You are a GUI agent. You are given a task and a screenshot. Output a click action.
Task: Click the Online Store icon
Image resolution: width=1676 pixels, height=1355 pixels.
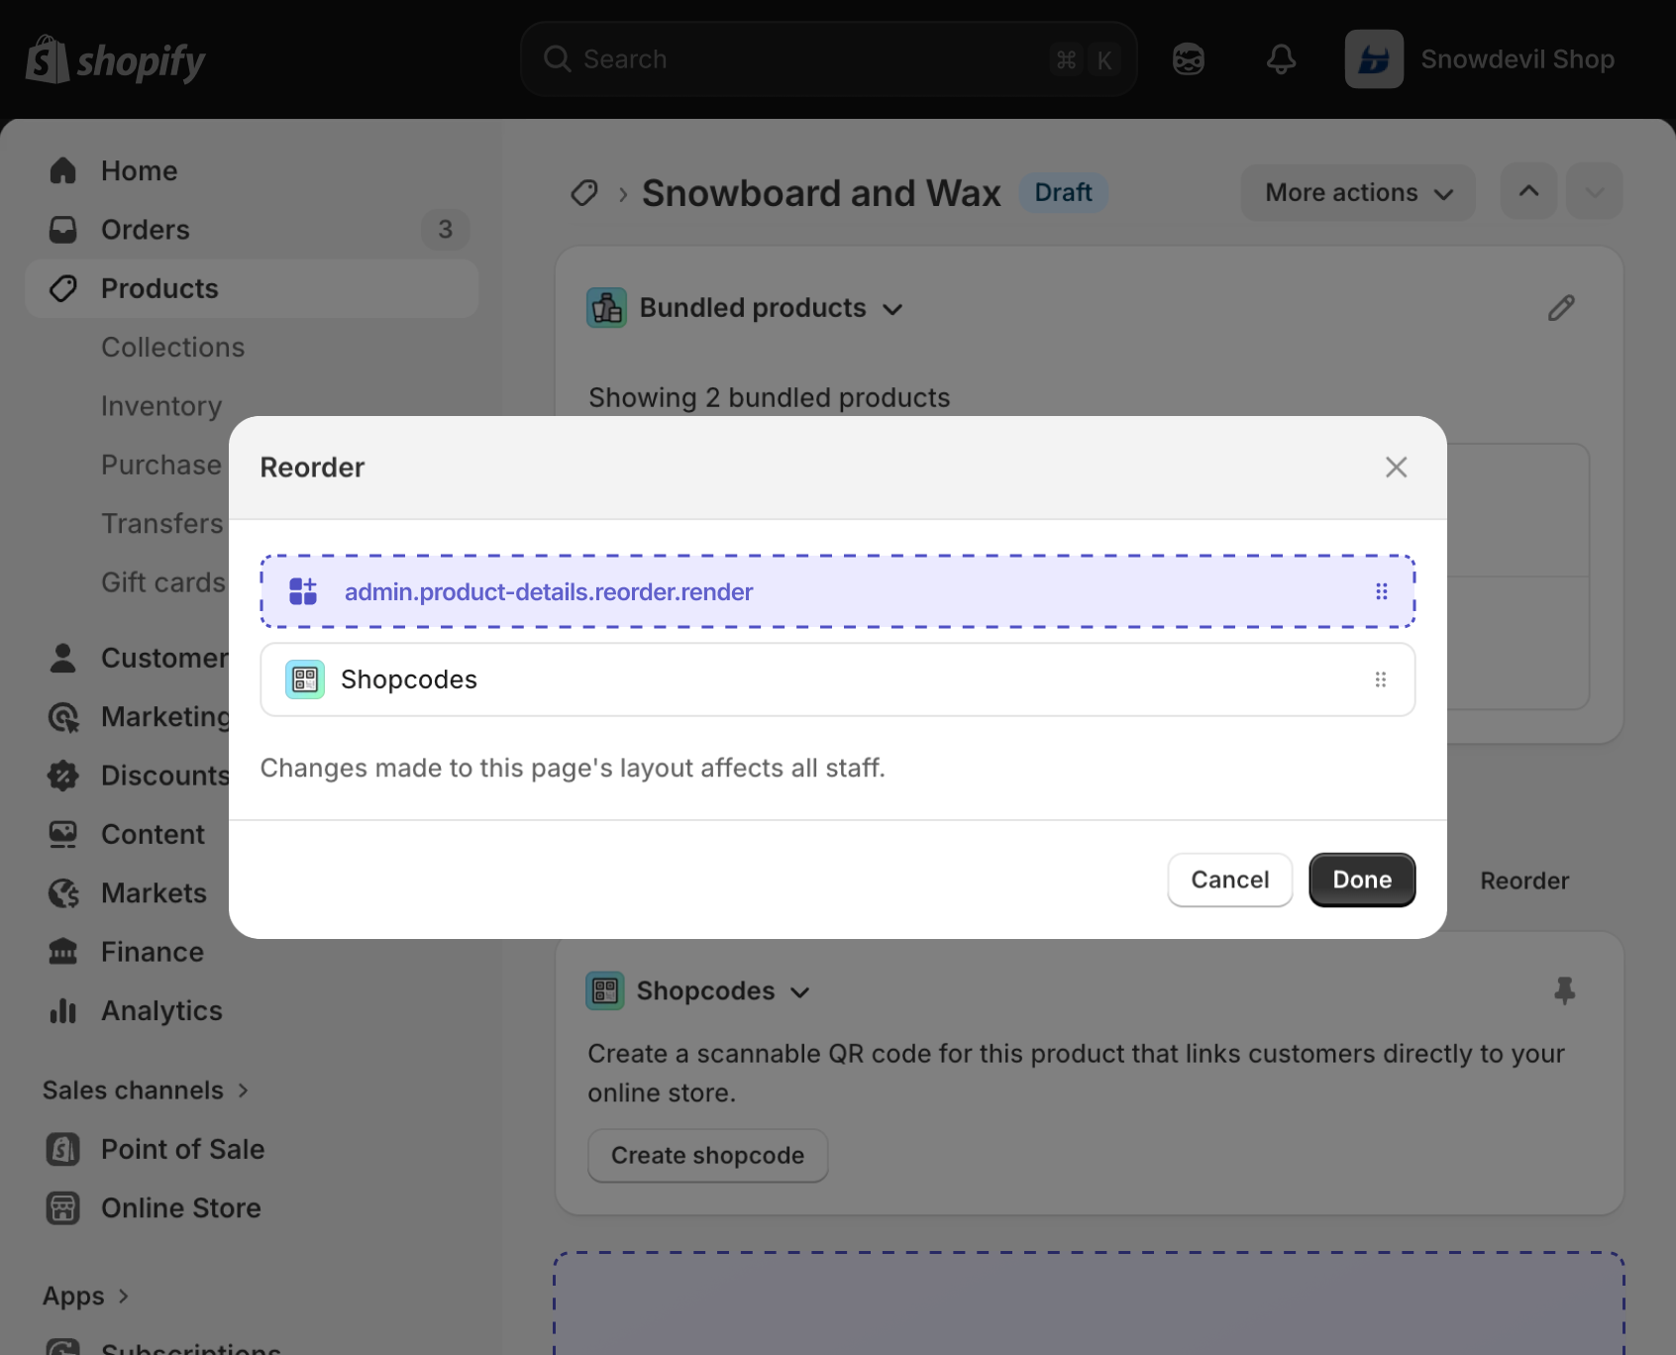(63, 1208)
